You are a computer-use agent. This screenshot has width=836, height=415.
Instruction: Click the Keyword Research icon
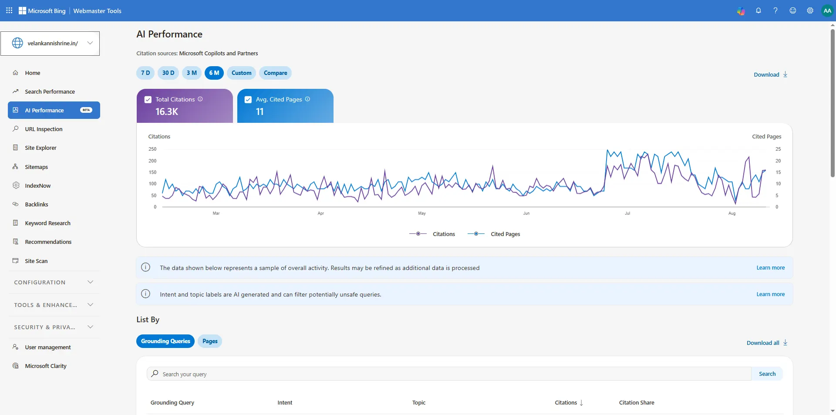coord(16,223)
